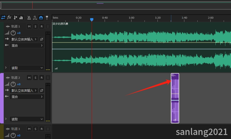Show the Inputs/Outputs track controls

pos(3,17)
